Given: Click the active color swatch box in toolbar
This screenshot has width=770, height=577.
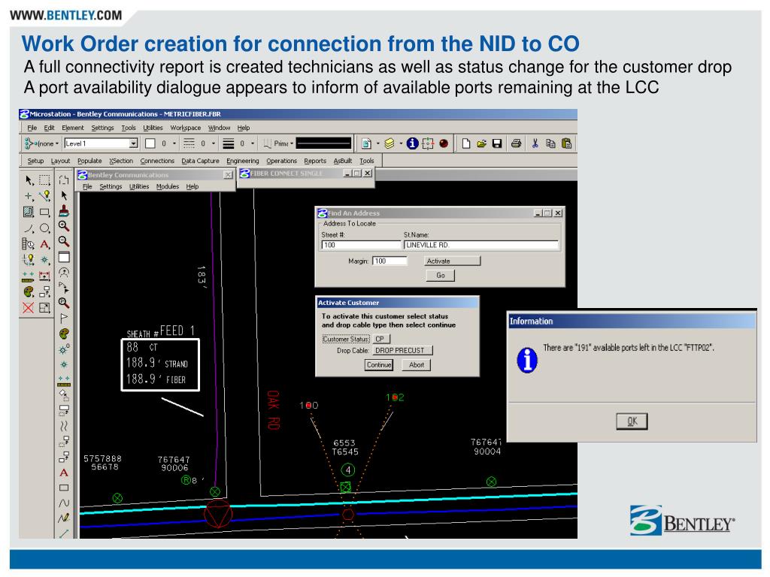Looking at the screenshot, I should click(150, 143).
